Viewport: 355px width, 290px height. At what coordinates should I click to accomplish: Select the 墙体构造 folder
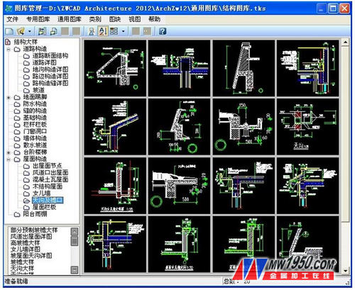point(35,138)
